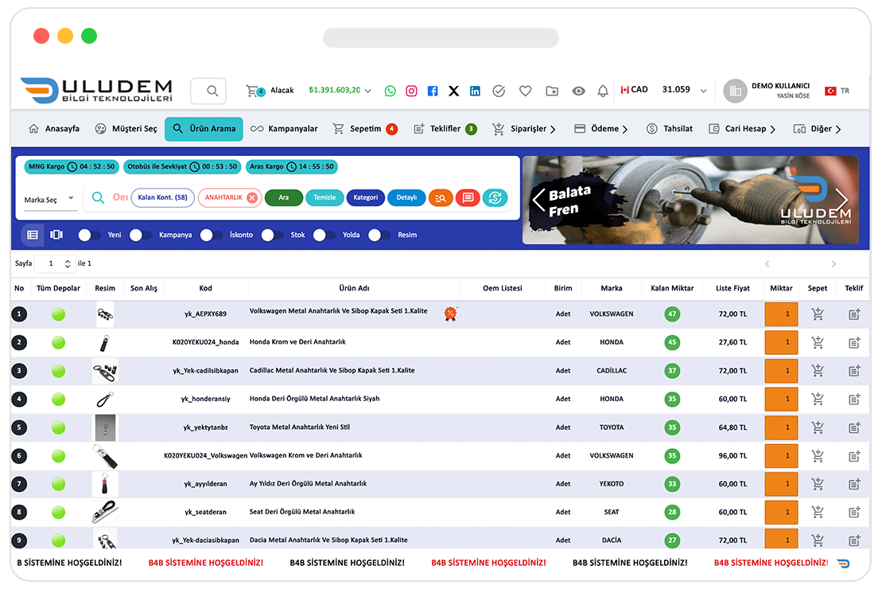This screenshot has height=593, width=882.
Task: Toggle the Kampanya filter switch
Action: pyautogui.click(x=141, y=235)
